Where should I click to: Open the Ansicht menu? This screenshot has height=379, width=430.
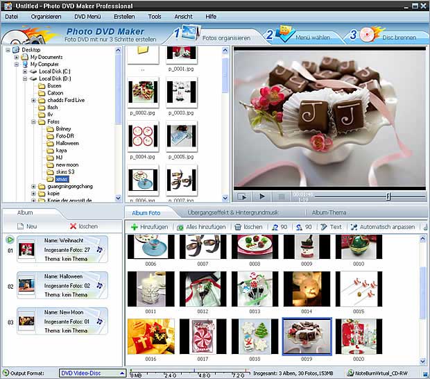(x=184, y=17)
